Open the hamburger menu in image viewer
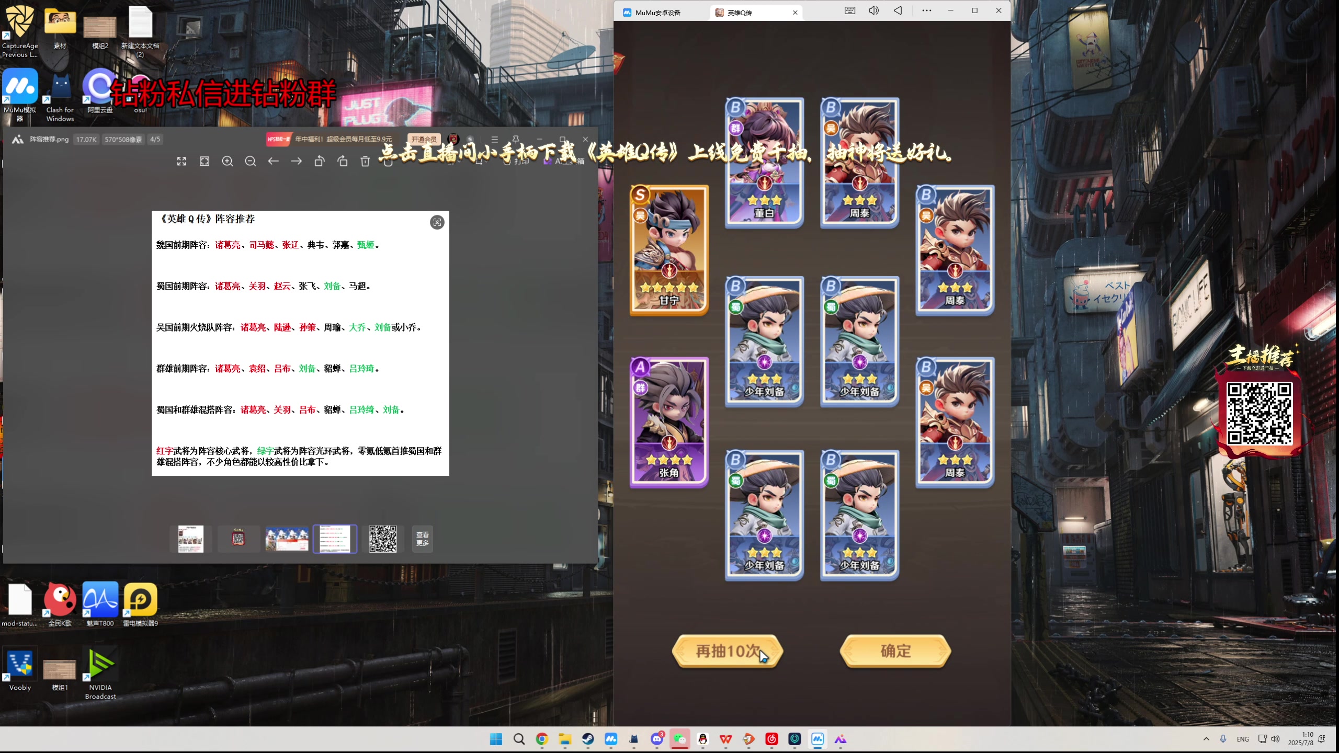This screenshot has width=1339, height=753. point(494,139)
